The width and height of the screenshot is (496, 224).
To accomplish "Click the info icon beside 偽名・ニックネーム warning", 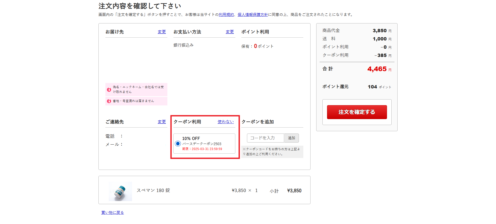I will point(109,90).
